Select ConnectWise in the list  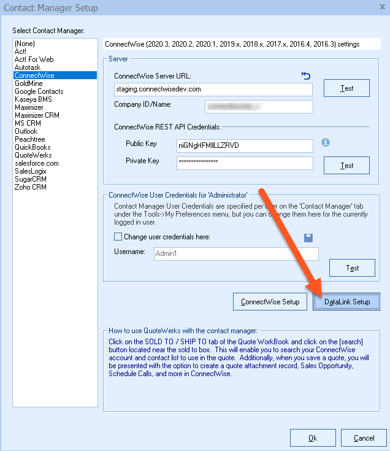coord(55,75)
